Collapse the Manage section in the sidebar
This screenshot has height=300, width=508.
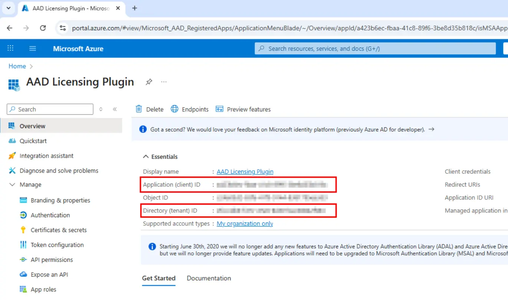(12, 185)
